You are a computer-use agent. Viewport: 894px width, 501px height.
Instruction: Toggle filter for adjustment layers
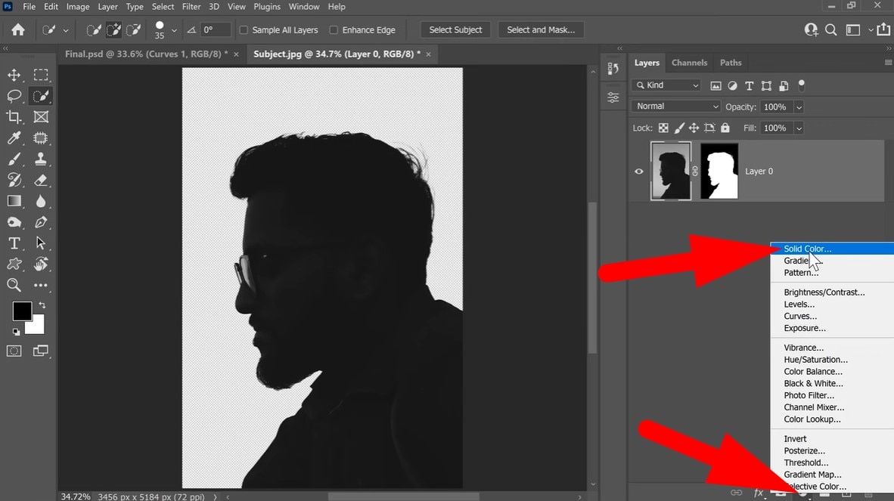(732, 86)
